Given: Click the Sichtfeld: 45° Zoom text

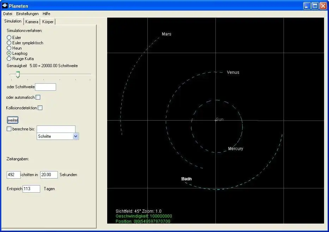Looking at the screenshot, I should coord(139,211).
